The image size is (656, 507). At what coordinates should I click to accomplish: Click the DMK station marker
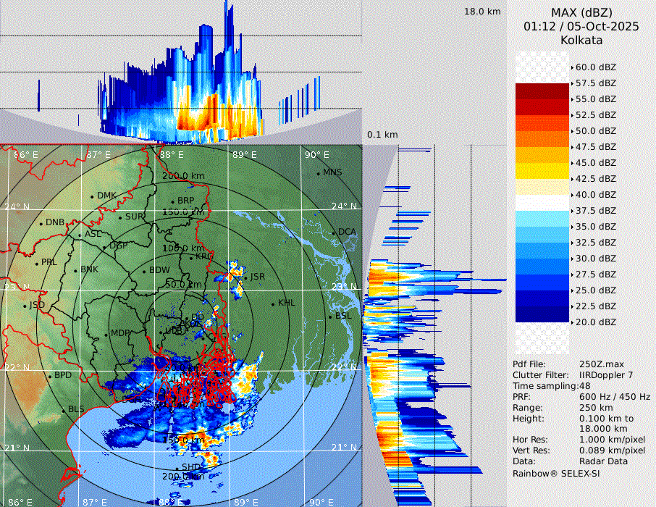93,196
